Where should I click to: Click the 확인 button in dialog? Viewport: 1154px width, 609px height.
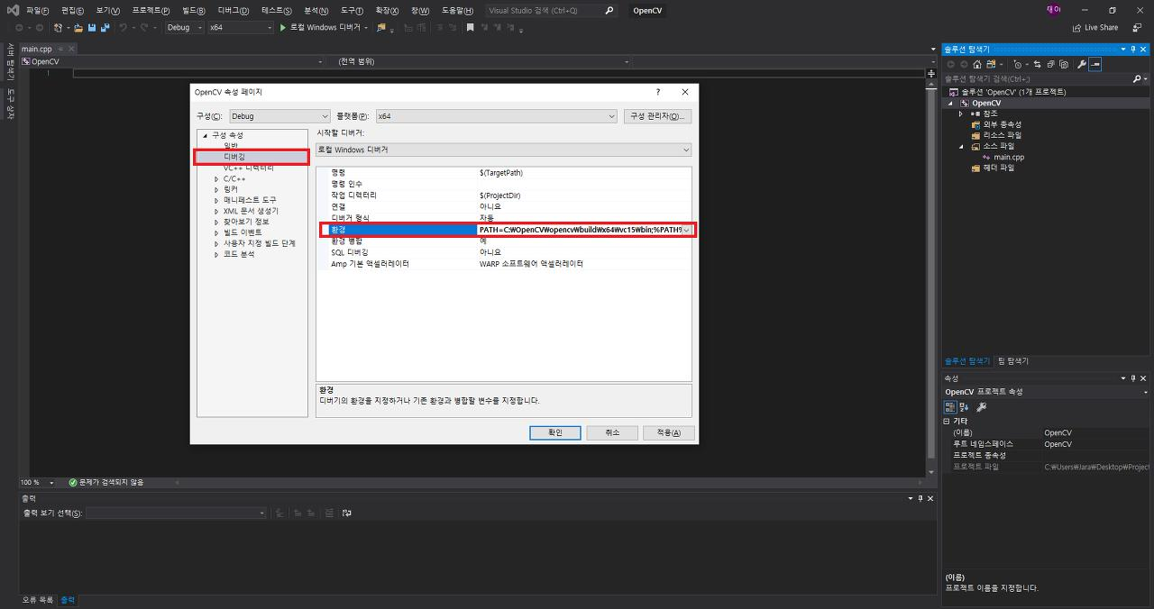[x=555, y=432]
